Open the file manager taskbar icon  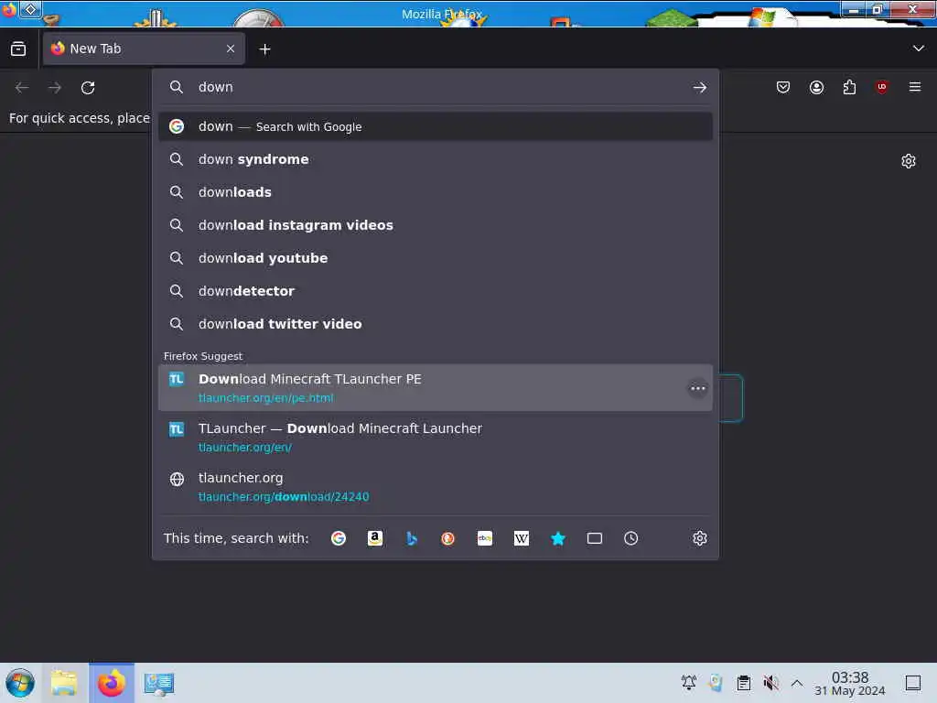tap(64, 683)
